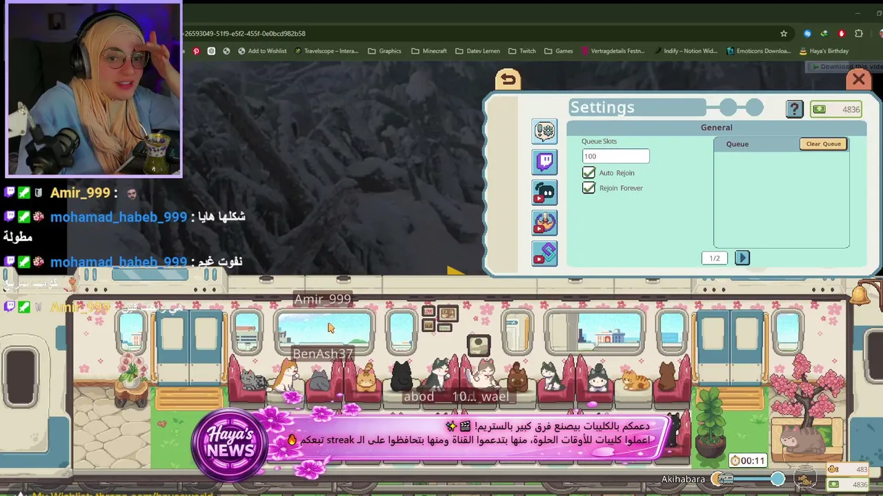The width and height of the screenshot is (883, 496).
Task: Click the black cat sitting on the seat
Action: (x=401, y=376)
